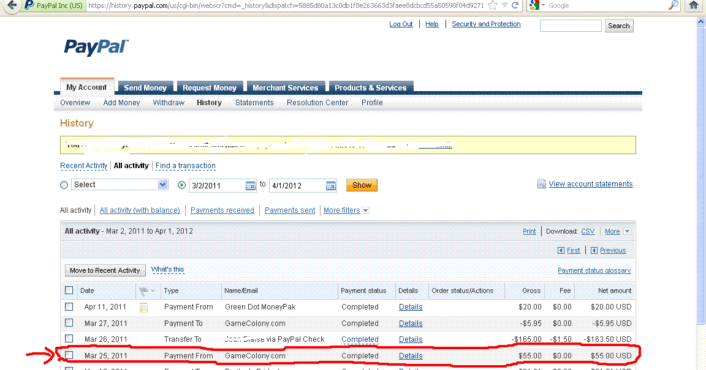This screenshot has height=370, width=706.
Task: Open the Merchant Services tab
Action: [286, 87]
